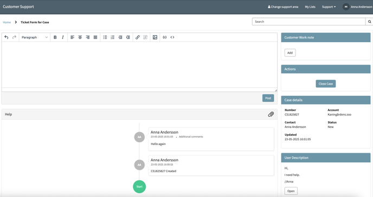The height and width of the screenshot is (197, 373).
Task: Align text to center
Action: point(80,37)
